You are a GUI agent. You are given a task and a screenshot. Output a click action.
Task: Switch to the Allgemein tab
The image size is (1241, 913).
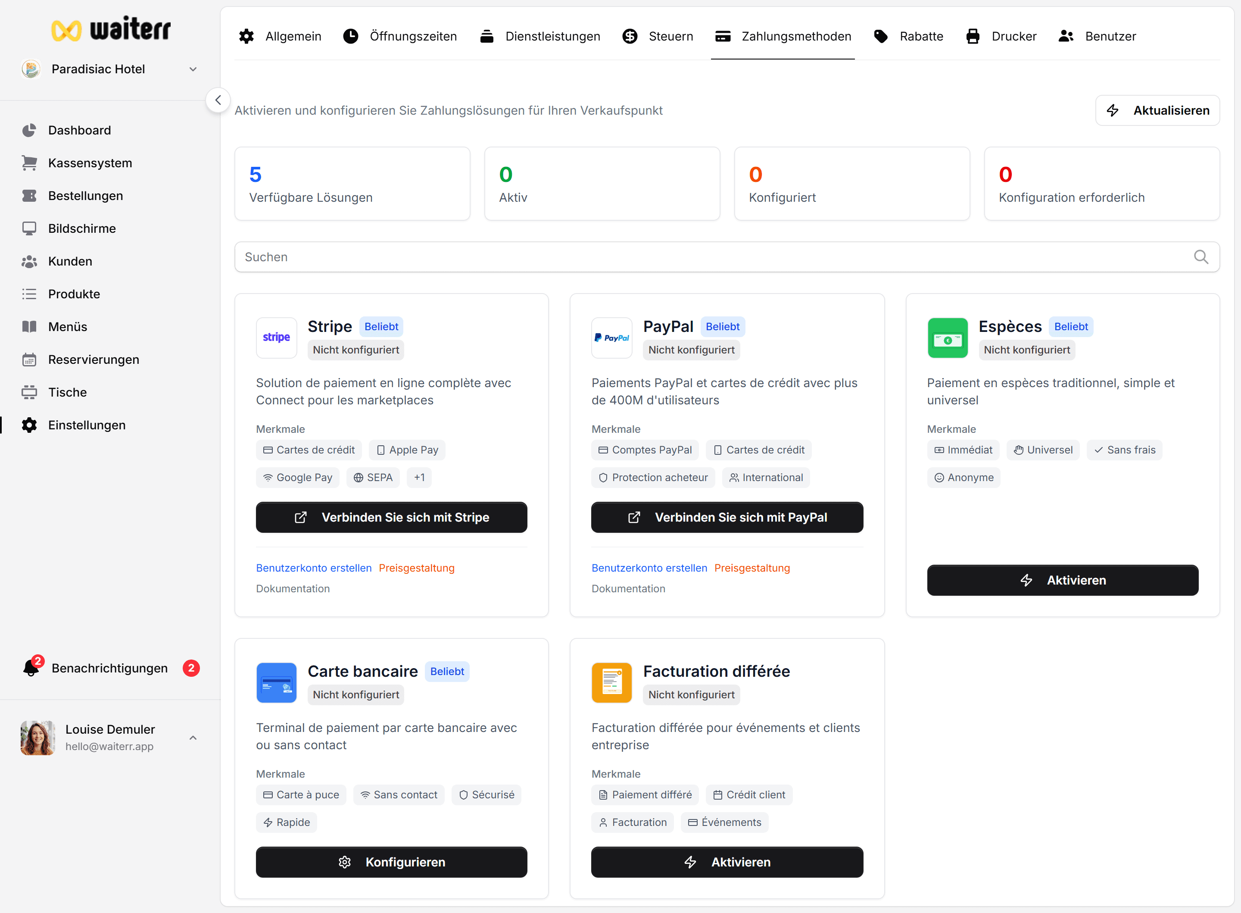(280, 37)
